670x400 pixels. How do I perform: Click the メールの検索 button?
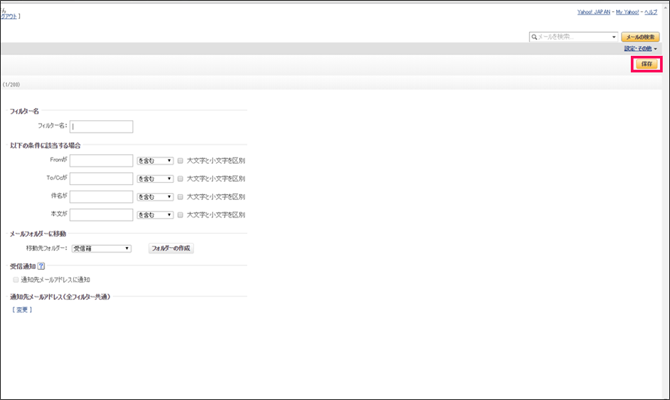coord(640,37)
